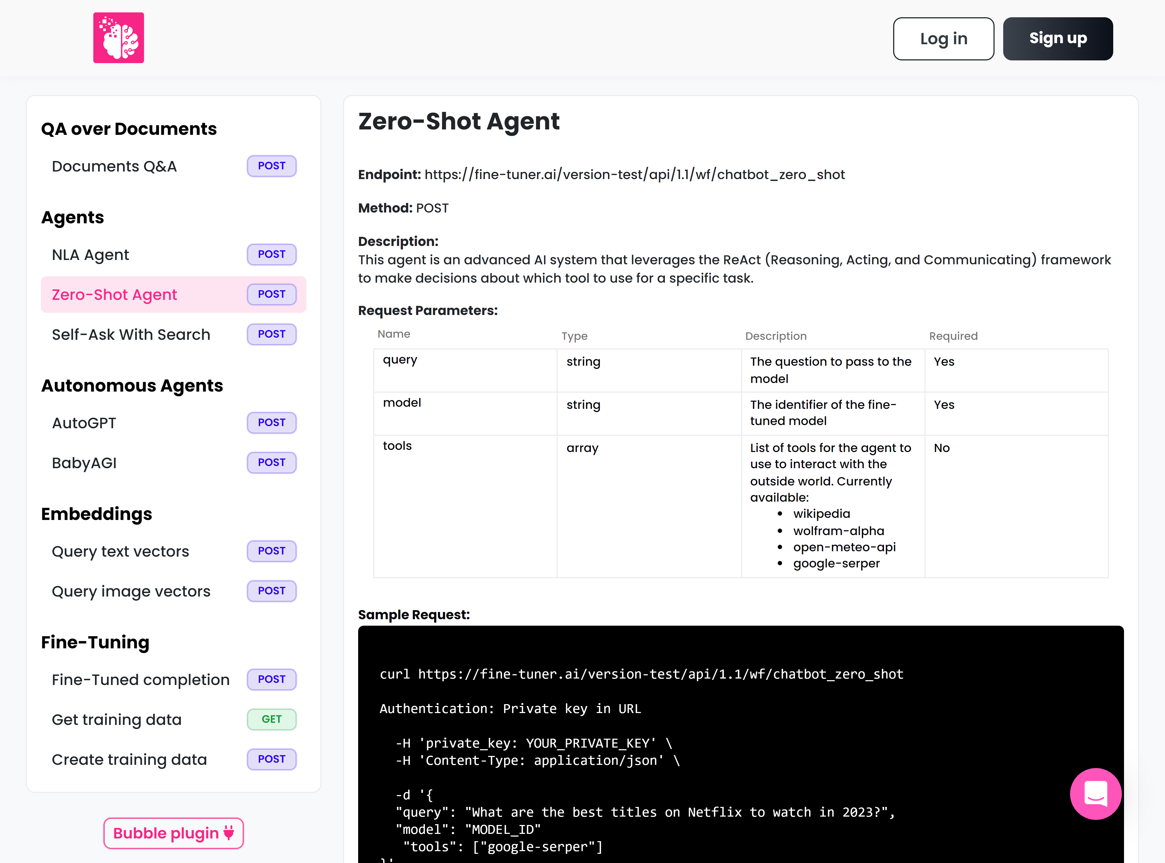Open the Get training data endpoint
The image size is (1165, 863).
pyautogui.click(x=116, y=720)
